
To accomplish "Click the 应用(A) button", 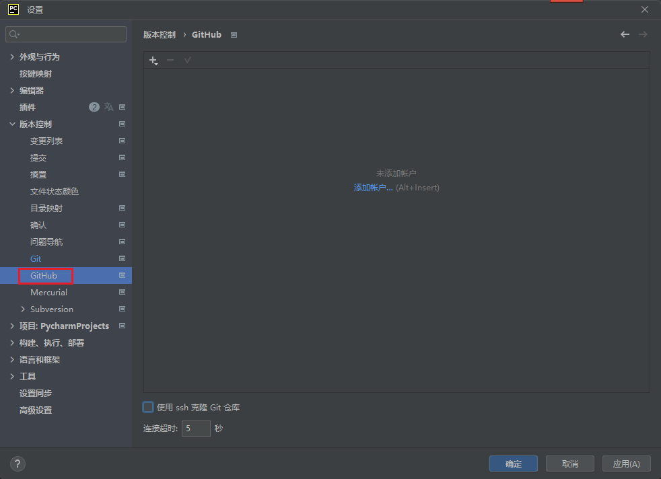I will click(627, 464).
